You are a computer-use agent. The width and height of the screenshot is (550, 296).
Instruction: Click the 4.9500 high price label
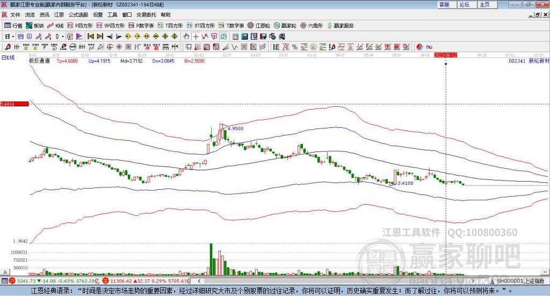[x=235, y=128]
